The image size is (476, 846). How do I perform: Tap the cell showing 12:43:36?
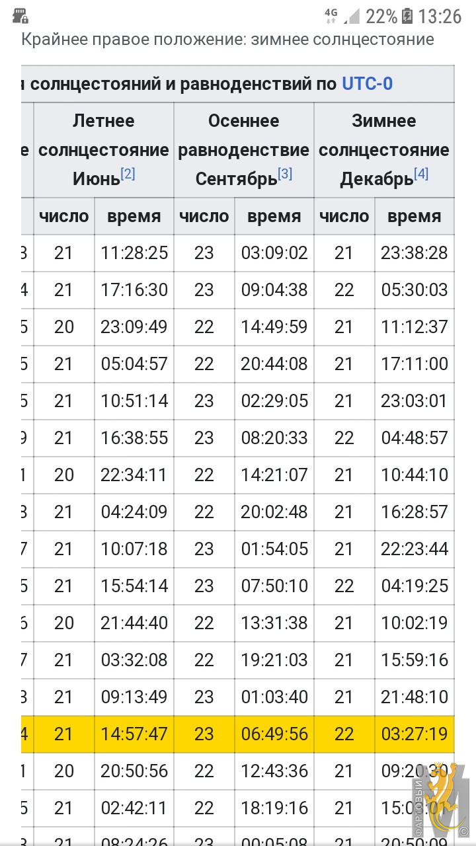pos(274,771)
